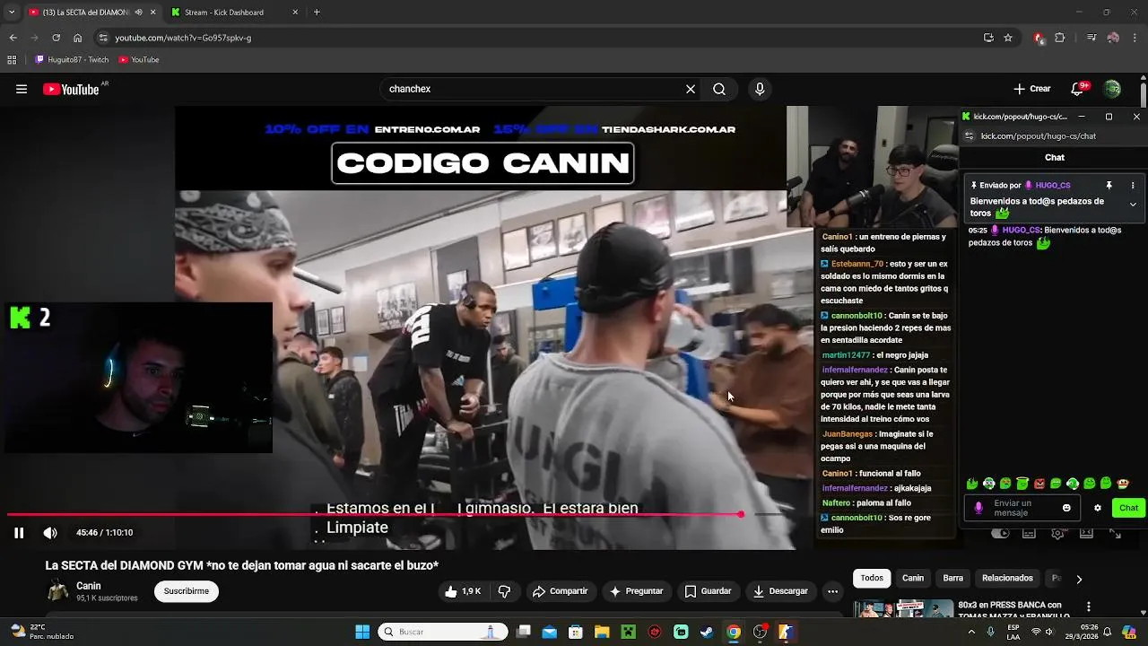Pause the video playback
This screenshot has width=1148, height=646.
pos(19,533)
